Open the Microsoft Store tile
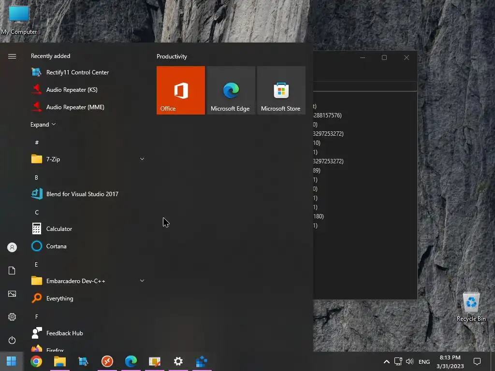 pyautogui.click(x=281, y=90)
